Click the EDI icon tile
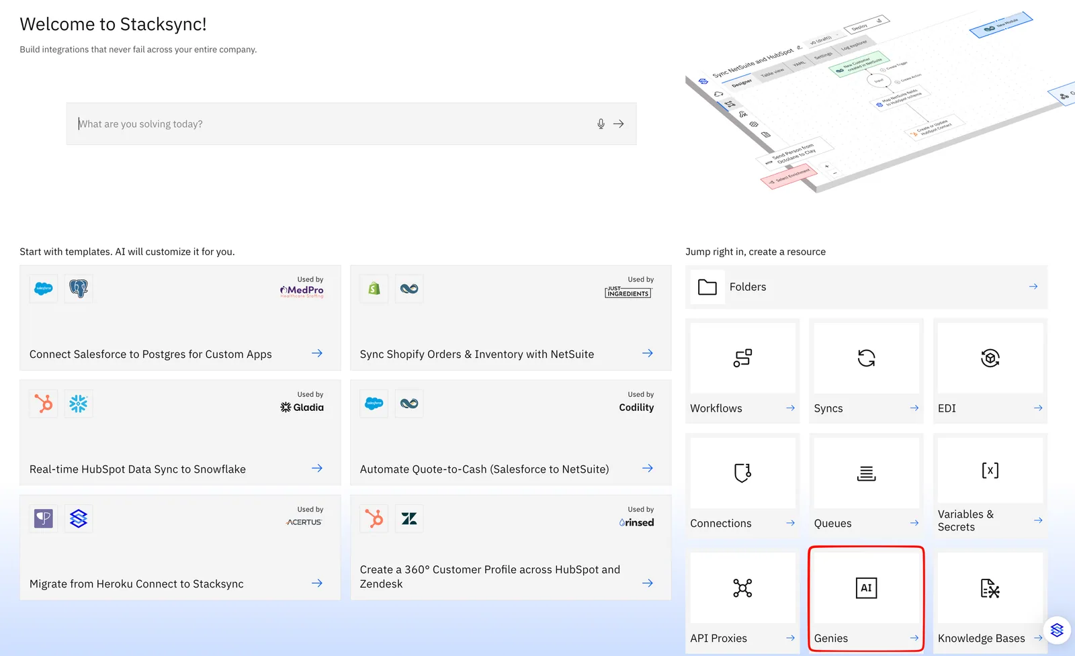 tap(990, 358)
